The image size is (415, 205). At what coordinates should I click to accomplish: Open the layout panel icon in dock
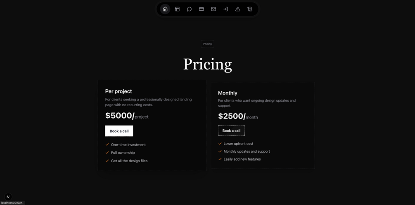[177, 9]
